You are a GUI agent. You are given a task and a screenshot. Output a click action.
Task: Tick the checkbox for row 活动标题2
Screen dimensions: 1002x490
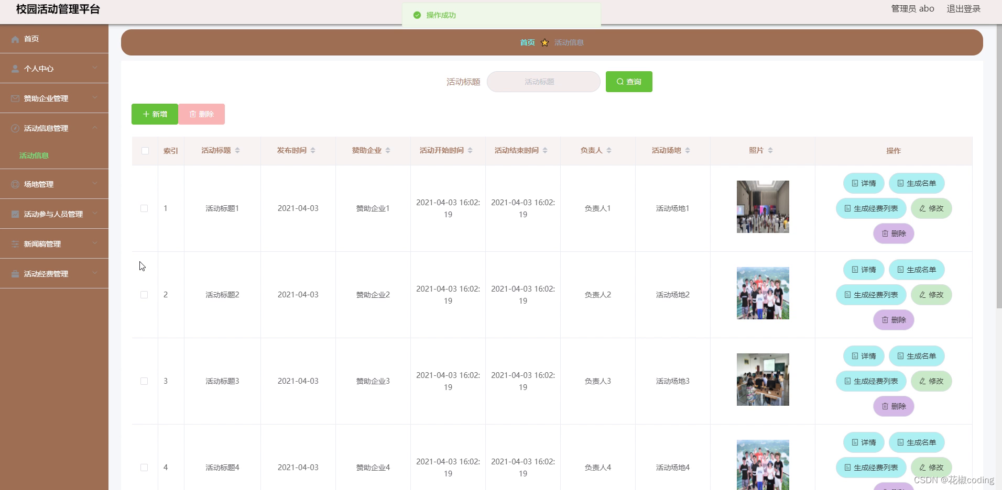pyautogui.click(x=144, y=295)
